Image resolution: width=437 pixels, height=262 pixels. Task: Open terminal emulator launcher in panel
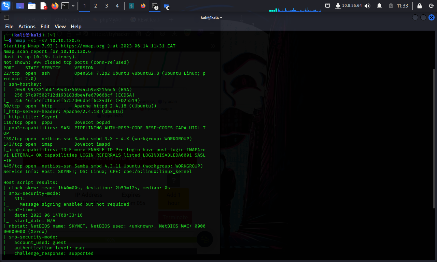click(x=65, y=6)
